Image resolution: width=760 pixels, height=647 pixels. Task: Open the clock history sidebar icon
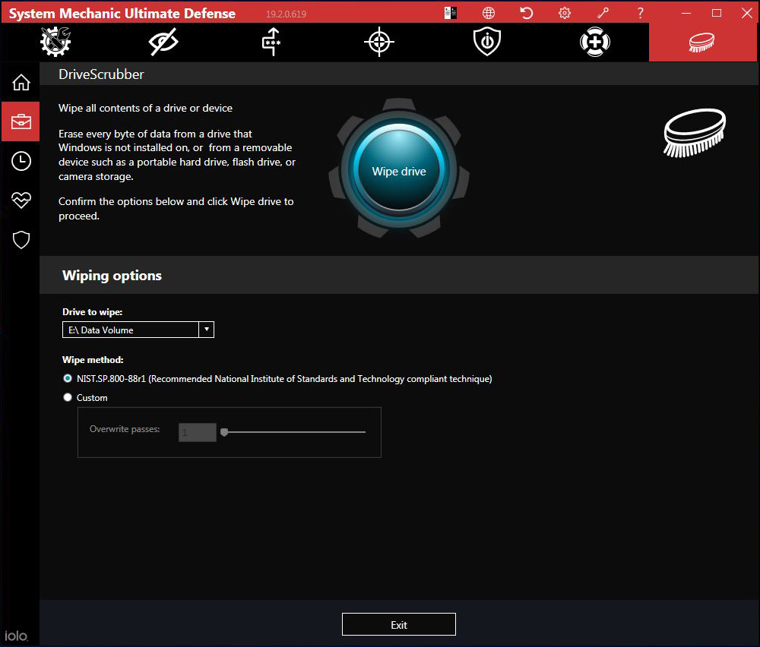(x=21, y=161)
